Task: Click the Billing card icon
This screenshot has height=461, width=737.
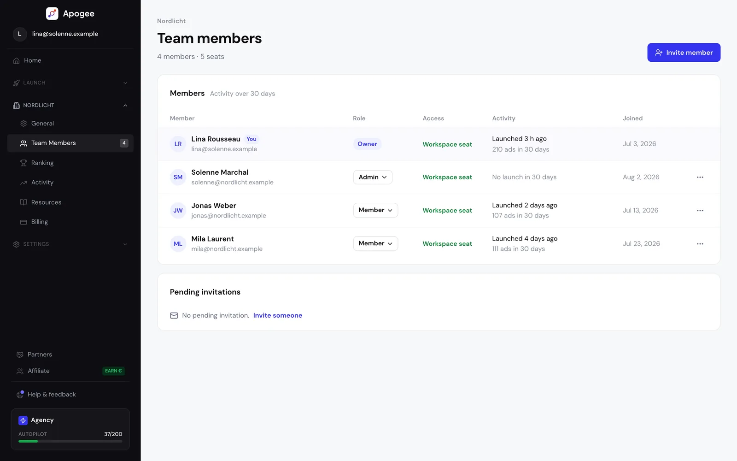Action: (23, 222)
